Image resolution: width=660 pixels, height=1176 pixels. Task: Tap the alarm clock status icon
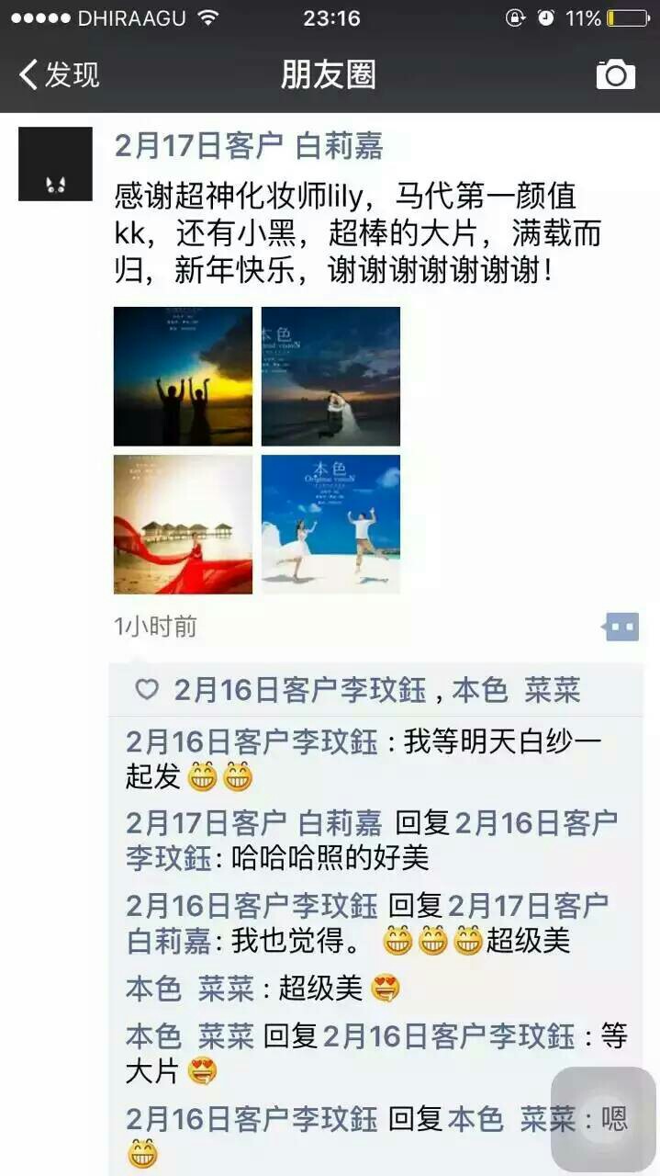point(546,17)
